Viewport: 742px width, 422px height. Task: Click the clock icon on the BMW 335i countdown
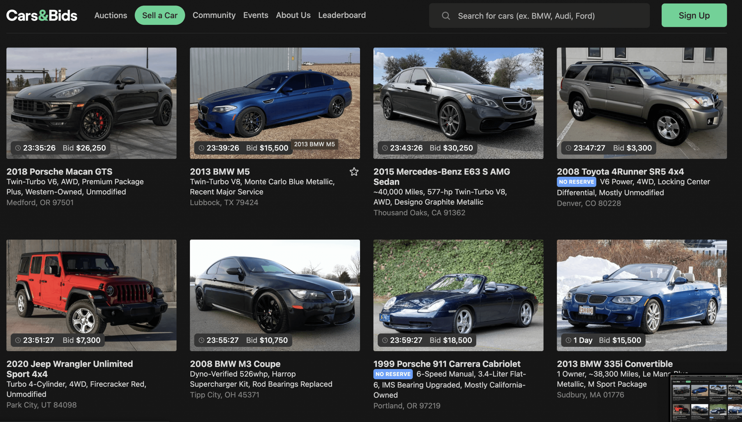tap(568, 340)
